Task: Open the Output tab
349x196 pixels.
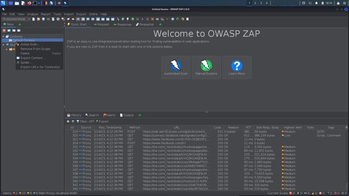Action: coord(127,115)
